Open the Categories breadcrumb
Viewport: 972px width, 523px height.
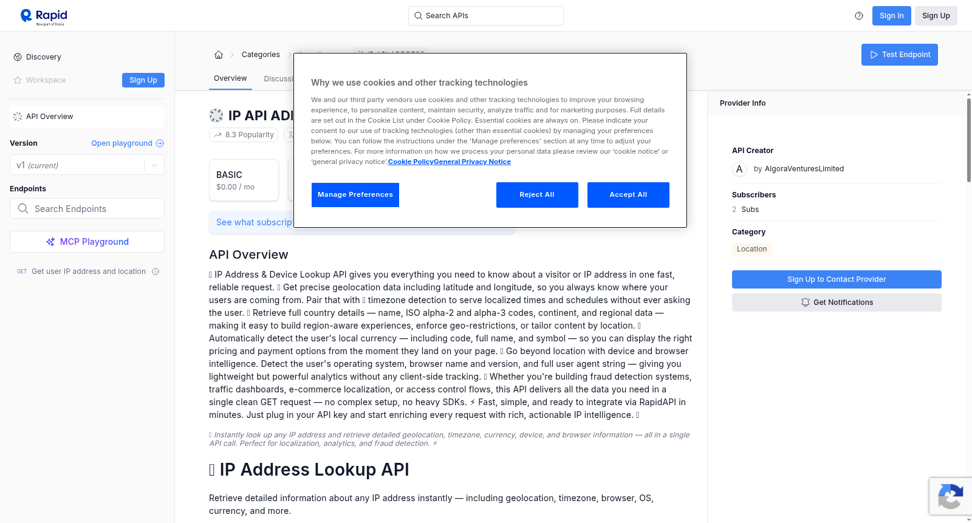click(x=261, y=55)
